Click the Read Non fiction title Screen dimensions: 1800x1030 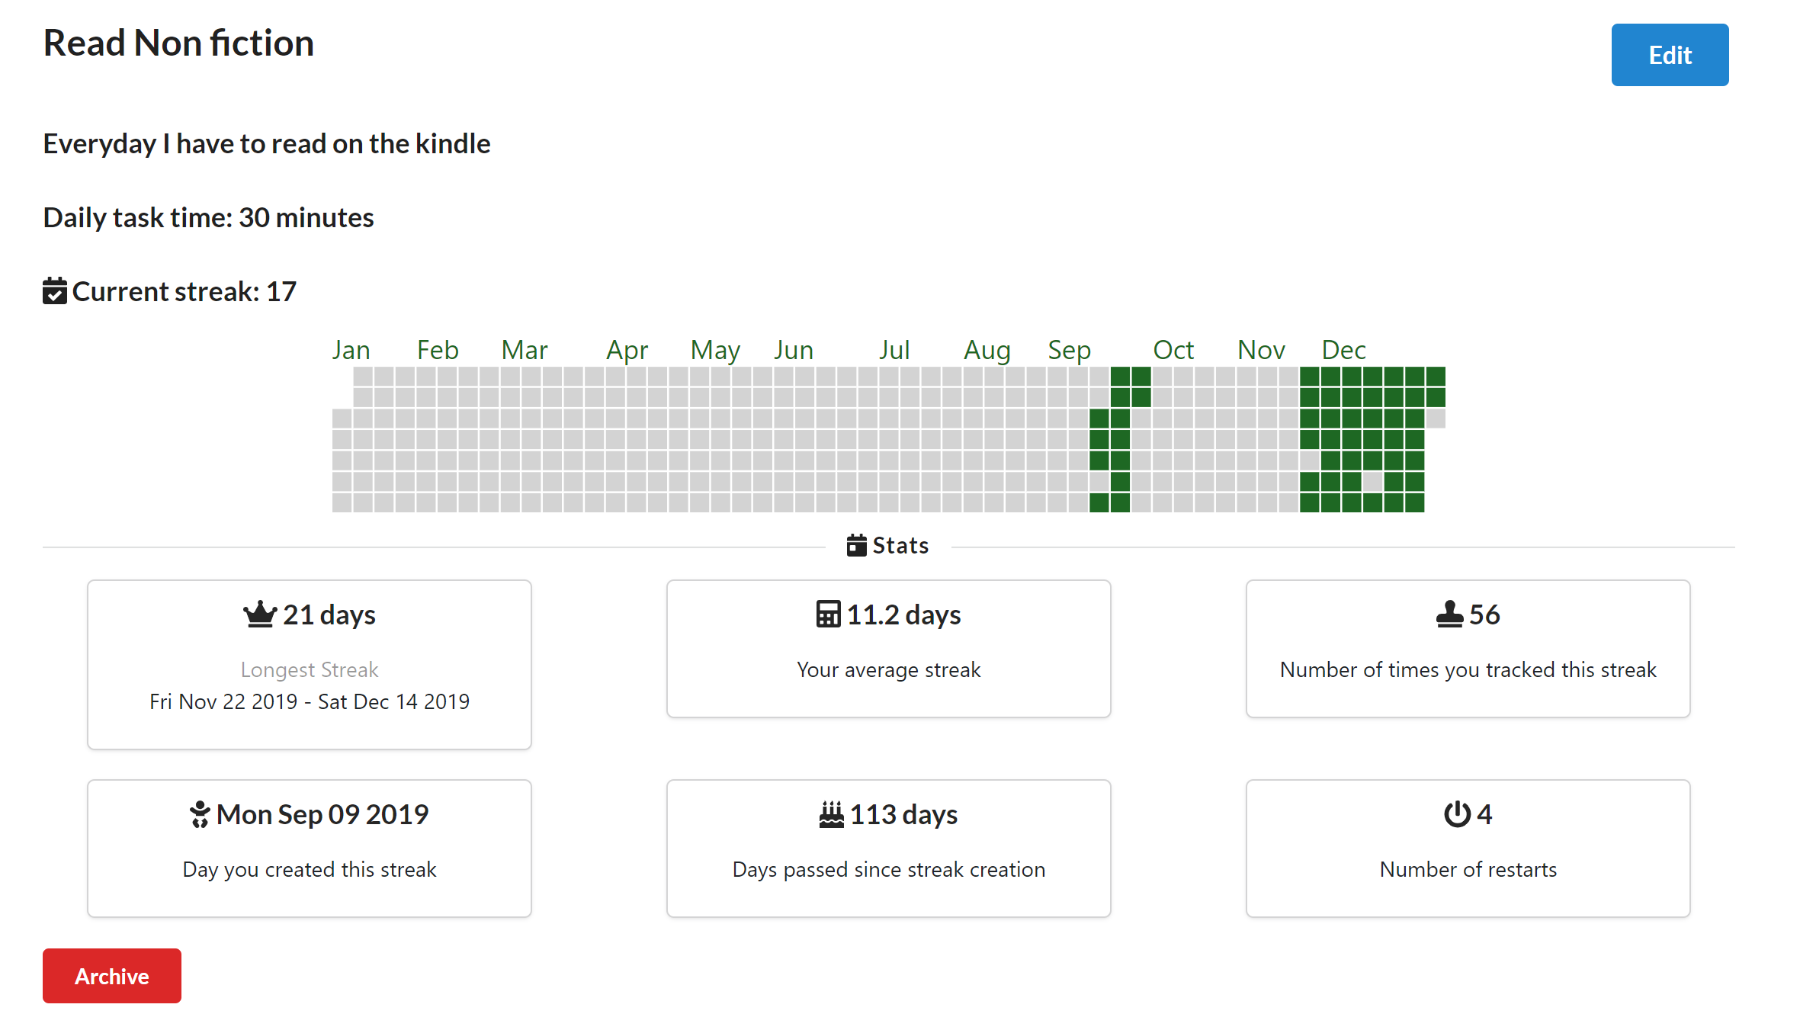[178, 43]
